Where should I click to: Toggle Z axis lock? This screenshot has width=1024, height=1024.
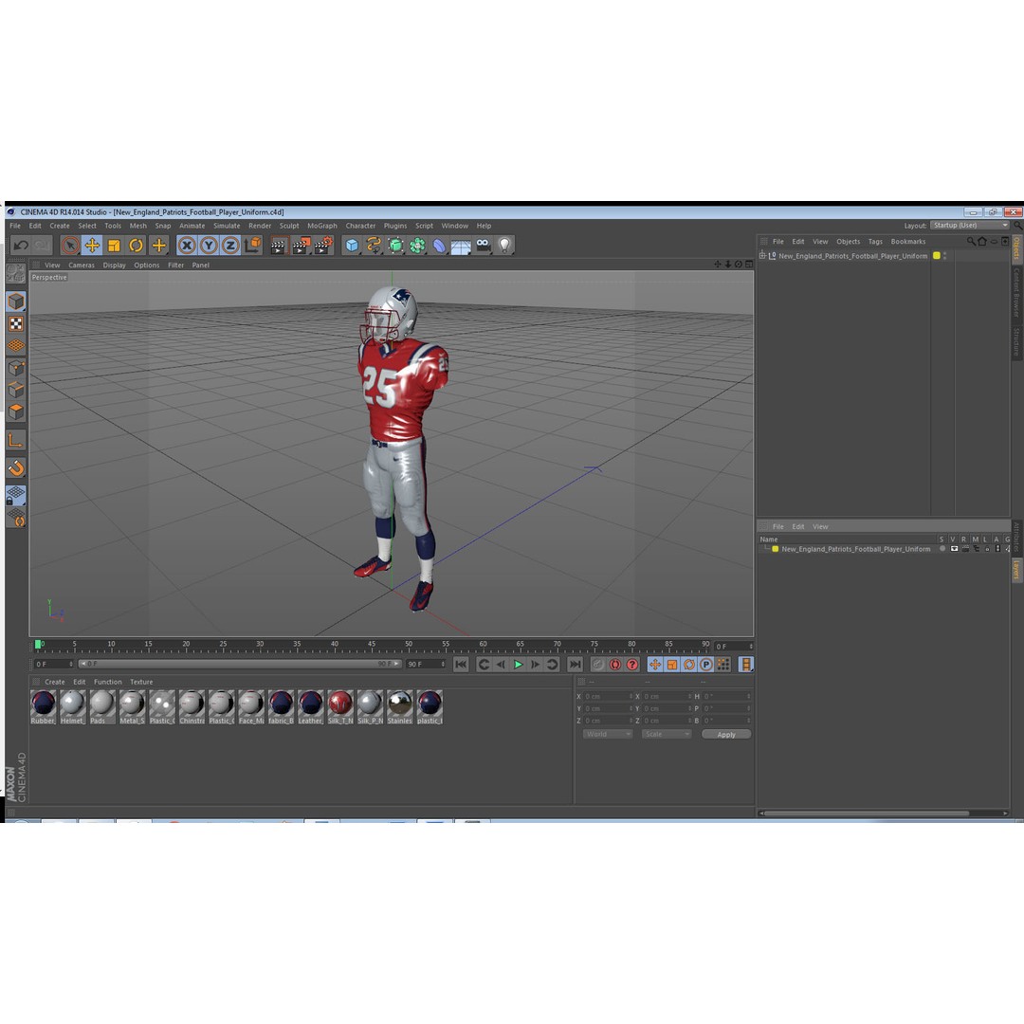[x=230, y=246]
